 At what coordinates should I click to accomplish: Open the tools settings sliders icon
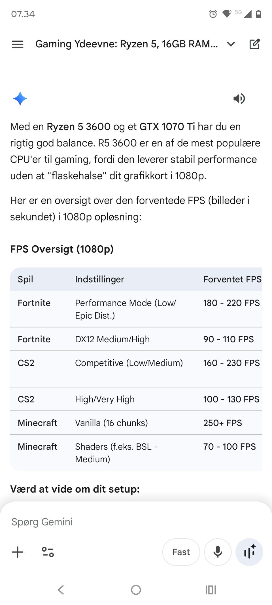pos(48,552)
